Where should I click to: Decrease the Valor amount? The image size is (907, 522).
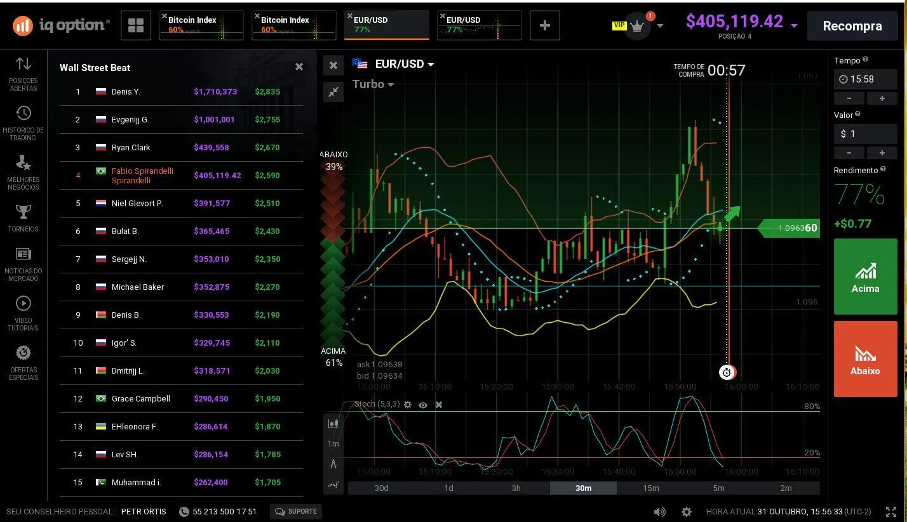(x=849, y=153)
